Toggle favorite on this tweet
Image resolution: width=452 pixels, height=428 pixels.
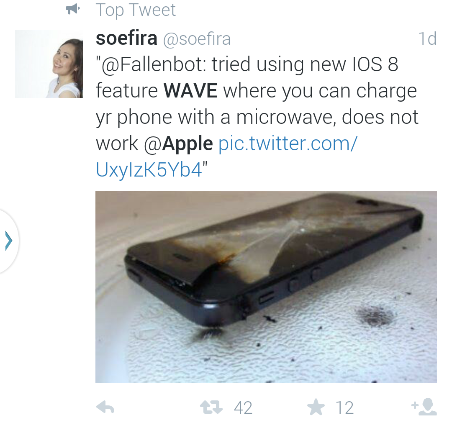(x=318, y=405)
